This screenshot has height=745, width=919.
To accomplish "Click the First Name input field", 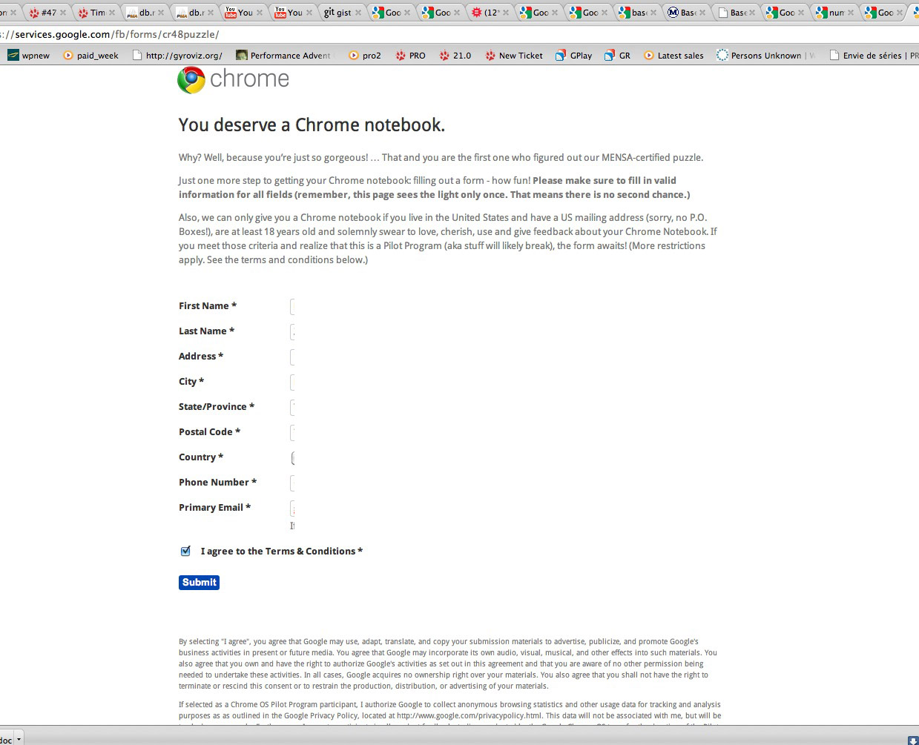I will 293,307.
